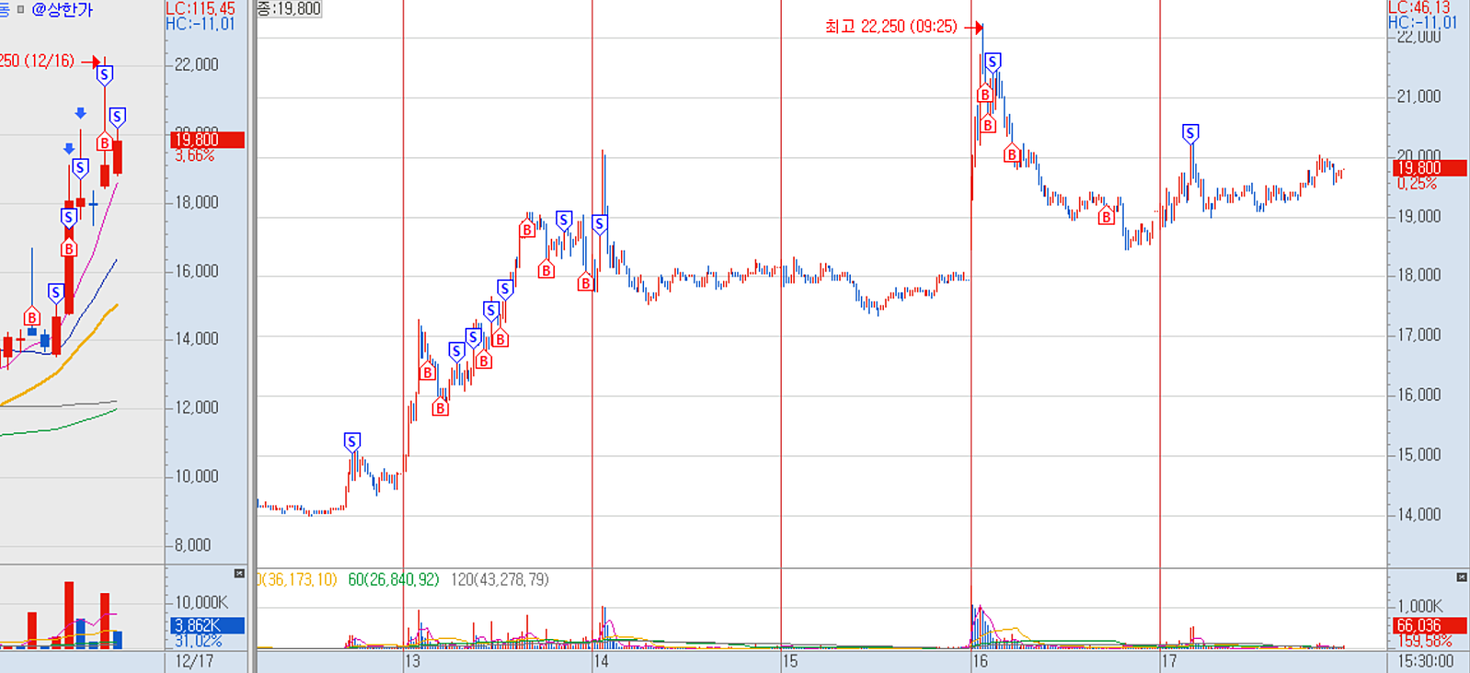
Task: Click the (36,173,10) moving average label
Action: coord(298,579)
